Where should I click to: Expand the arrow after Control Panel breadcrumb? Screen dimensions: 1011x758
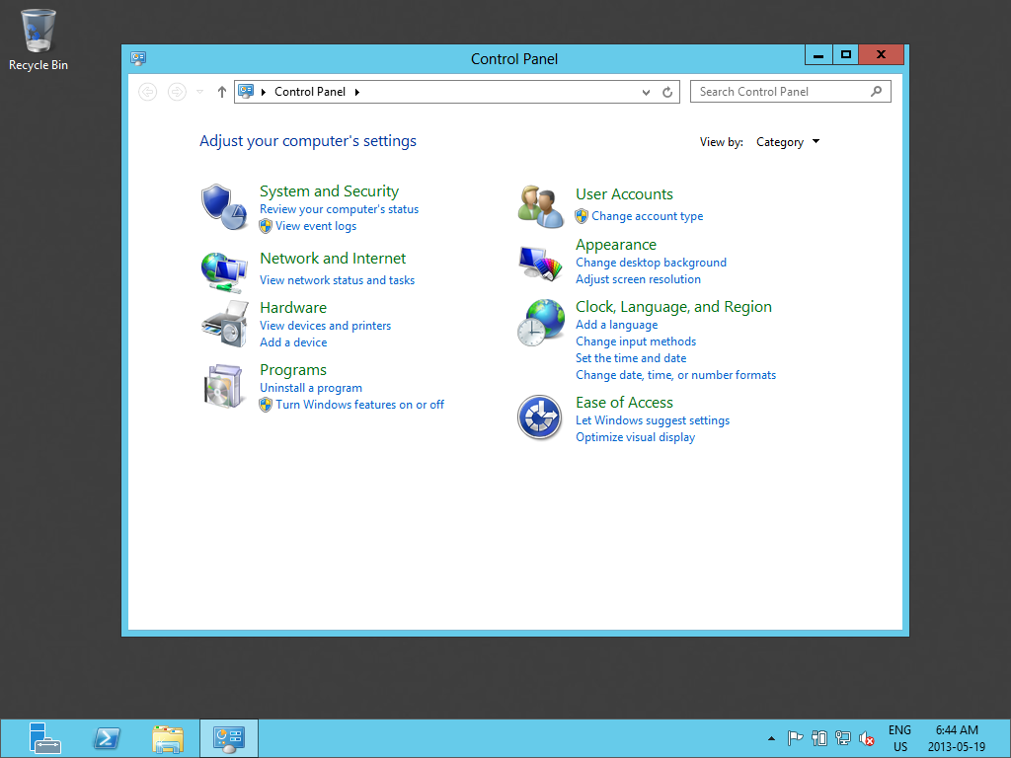357,92
